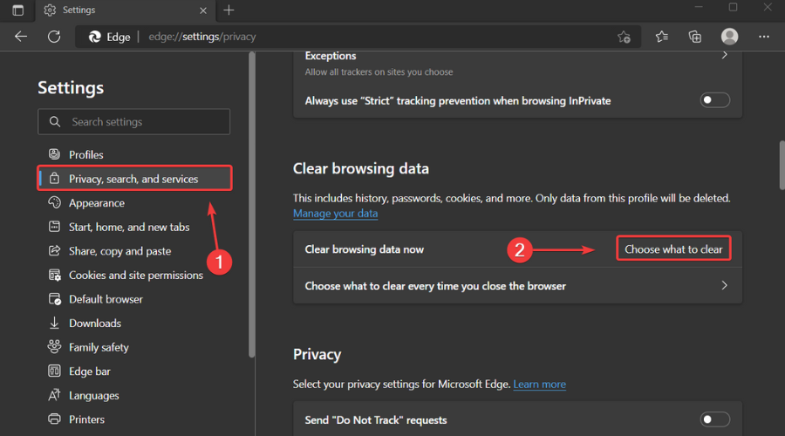Click the main page scrollbar thumb
This screenshot has width=785, height=436.
(782, 166)
